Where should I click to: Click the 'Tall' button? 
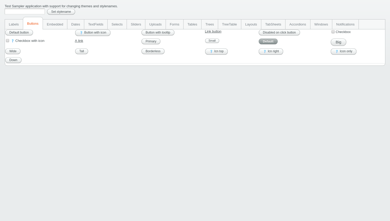82,51
